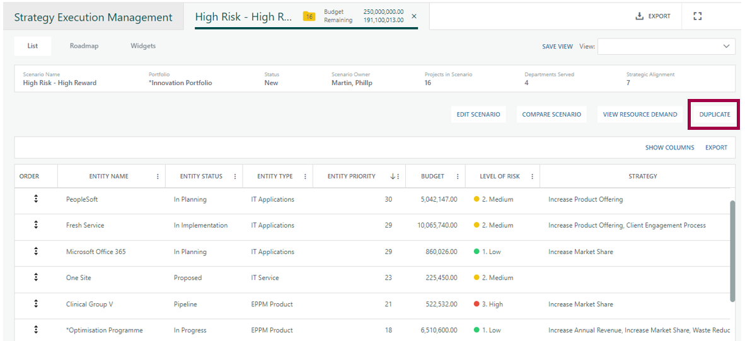Open Entity Name column options menu
The width and height of the screenshot is (745, 341).
158,176
